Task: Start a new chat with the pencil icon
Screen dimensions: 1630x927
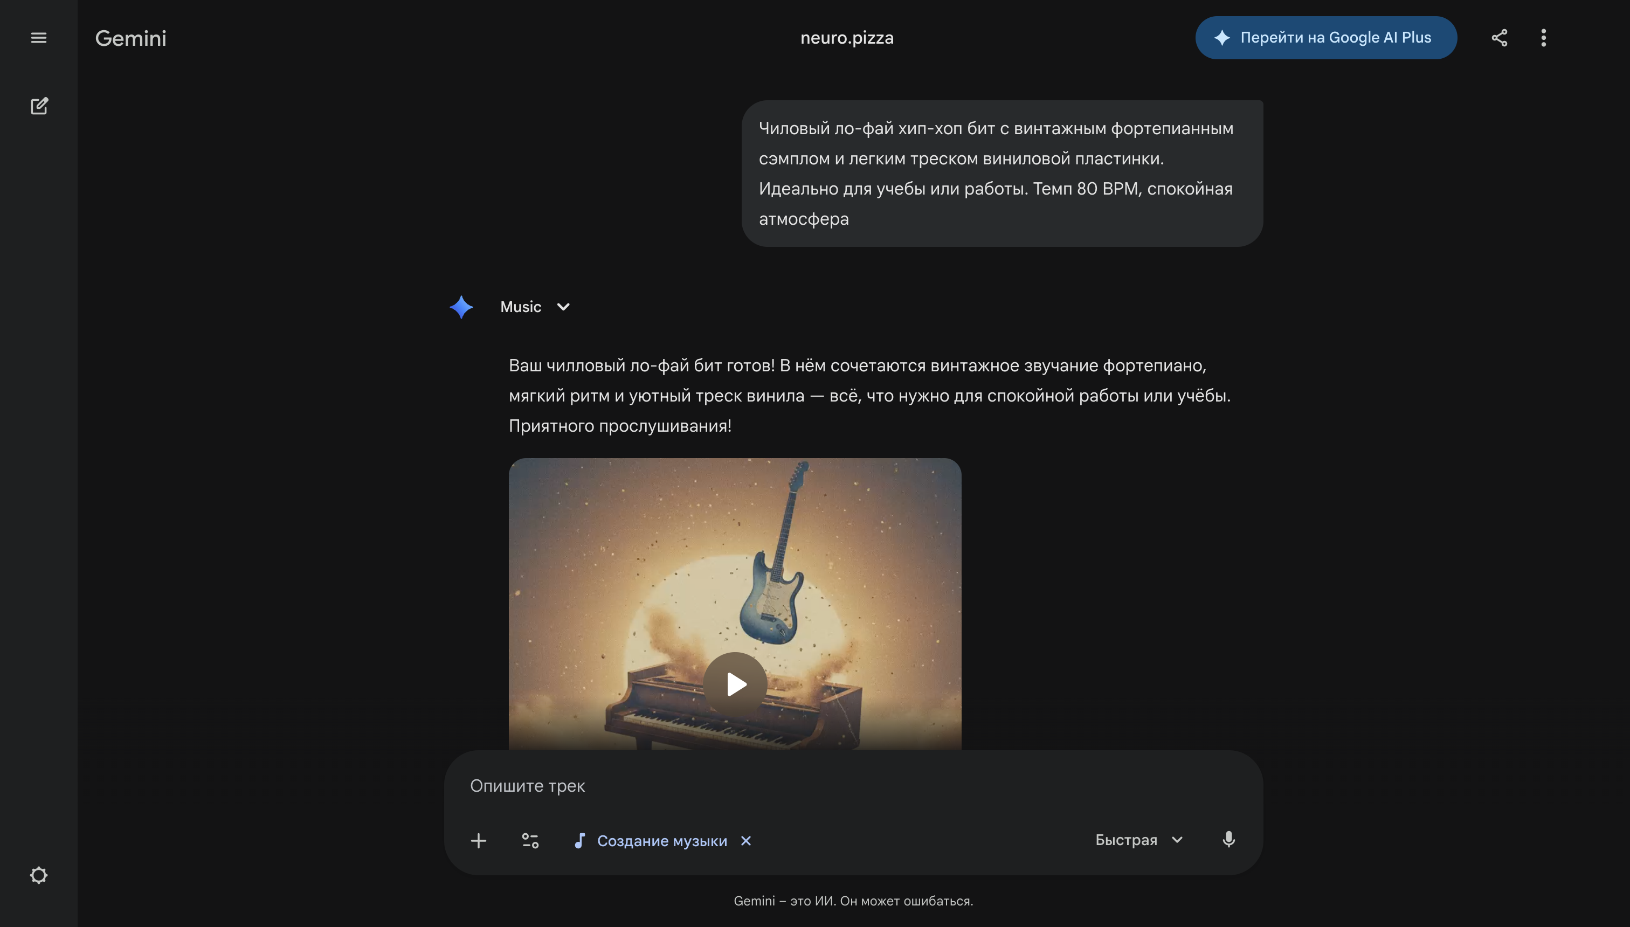Action: [x=39, y=106]
